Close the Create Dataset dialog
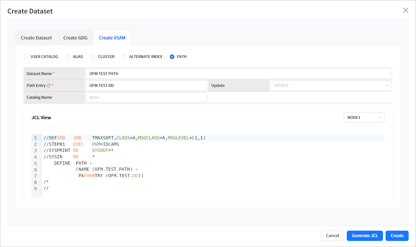The image size is (416, 247). 405,10
